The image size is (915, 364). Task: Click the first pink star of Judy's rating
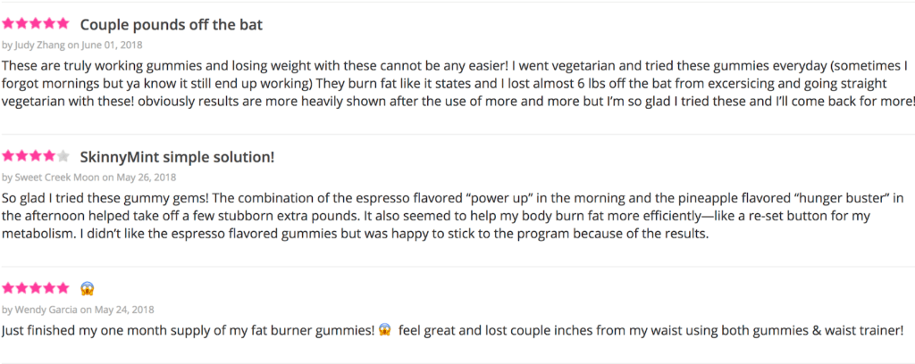9,24
